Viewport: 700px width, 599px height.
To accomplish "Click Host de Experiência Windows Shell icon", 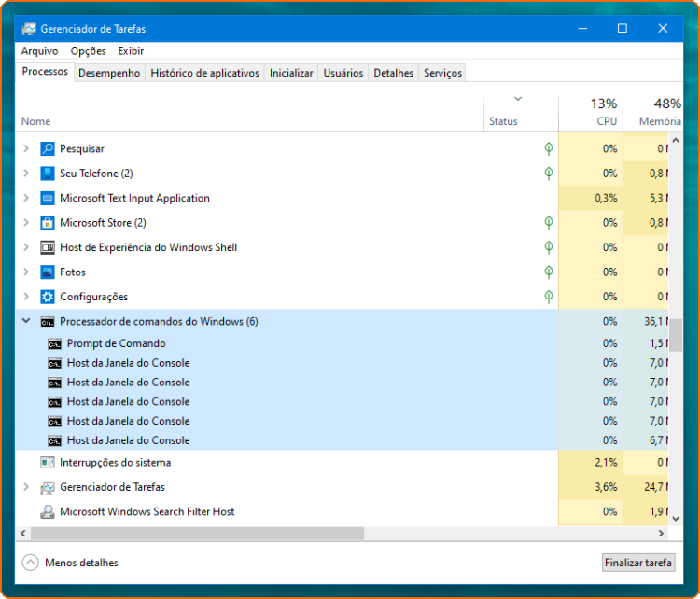I will point(48,247).
